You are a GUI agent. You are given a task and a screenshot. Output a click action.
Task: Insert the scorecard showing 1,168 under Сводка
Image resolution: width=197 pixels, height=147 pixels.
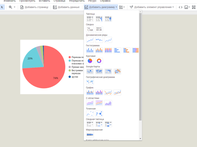(90, 29)
